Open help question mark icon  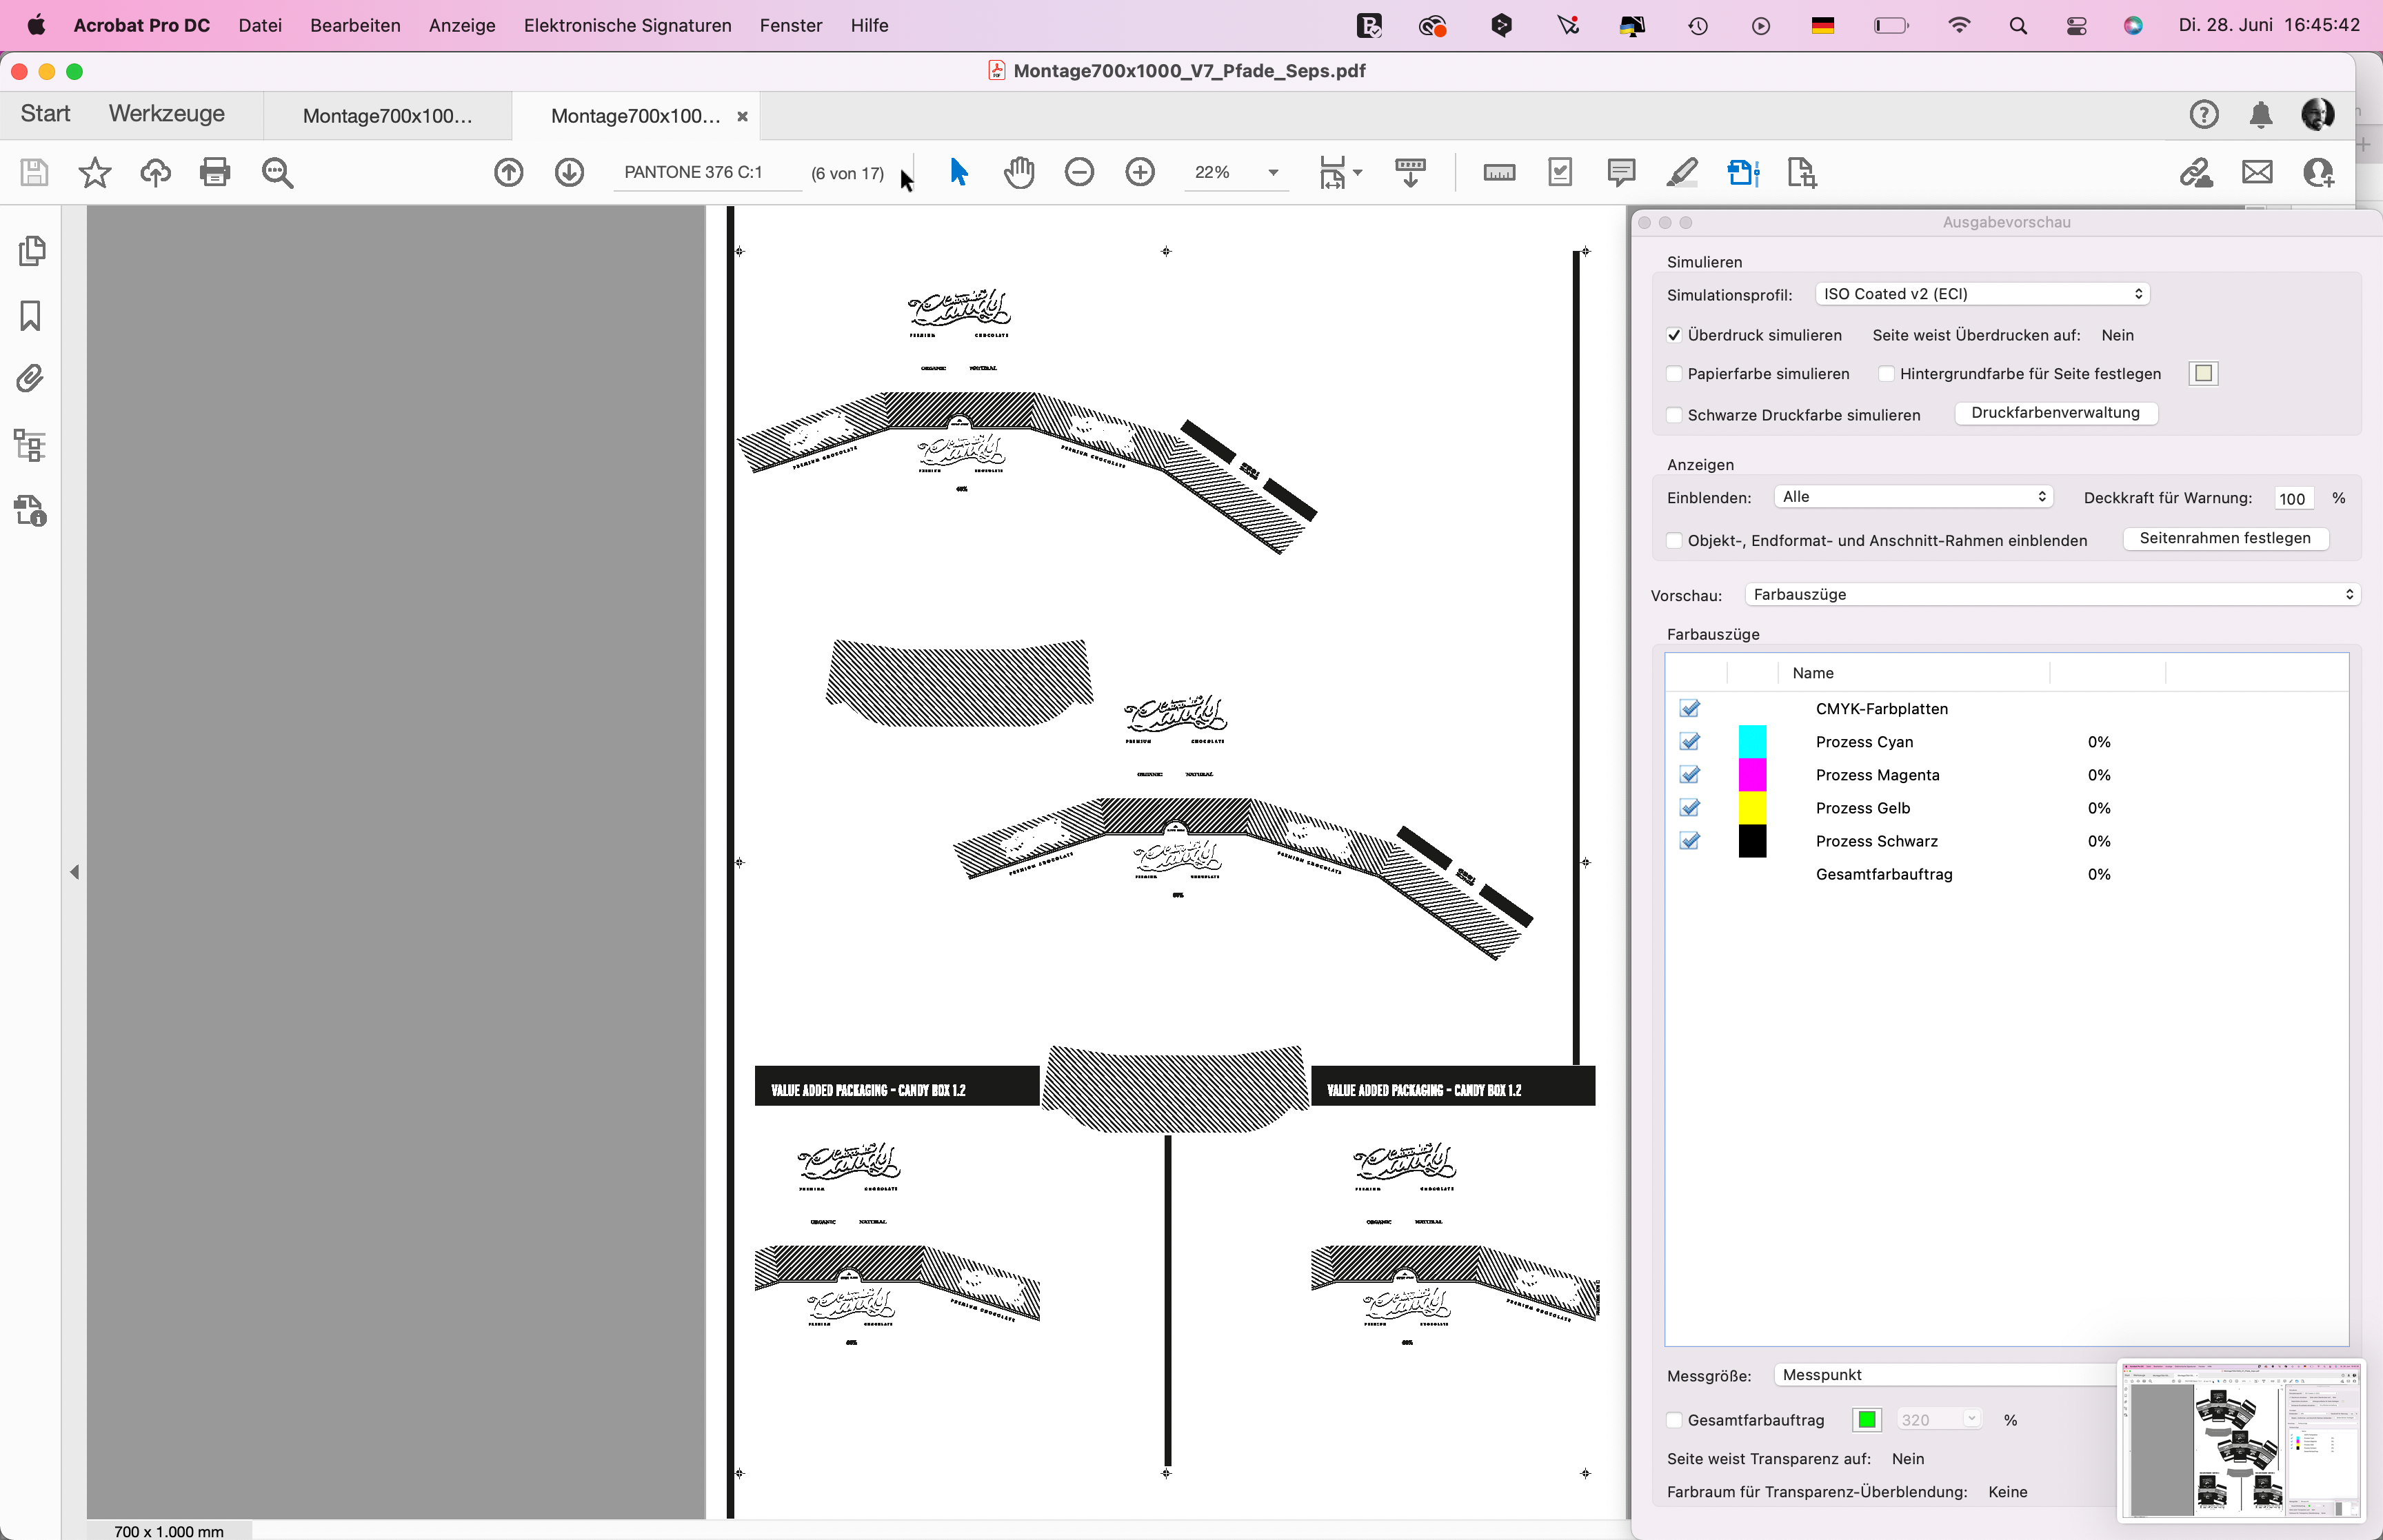2203,115
